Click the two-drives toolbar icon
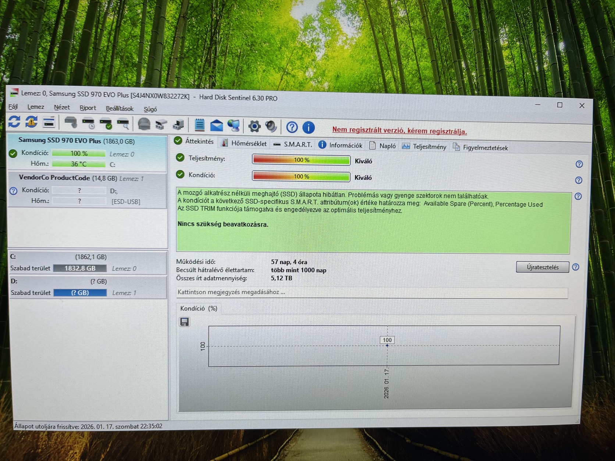 coord(161,125)
